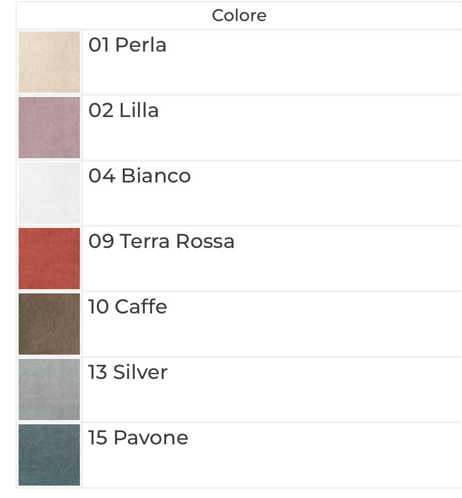The width and height of the screenshot is (462, 498).
Task: Select the 09 Terra Rossa red swatch
Action: click(x=49, y=258)
